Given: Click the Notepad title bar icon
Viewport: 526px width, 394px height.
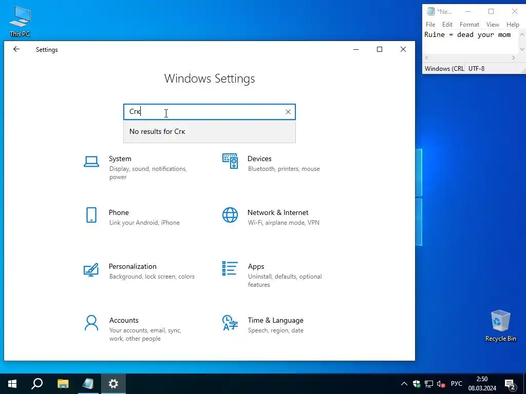Looking at the screenshot, I should [430, 12].
